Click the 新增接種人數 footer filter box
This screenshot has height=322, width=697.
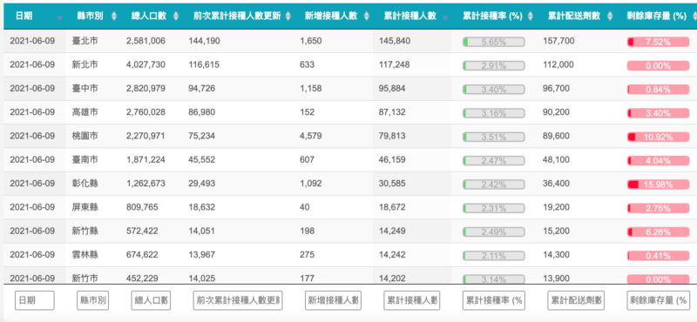[334, 301]
